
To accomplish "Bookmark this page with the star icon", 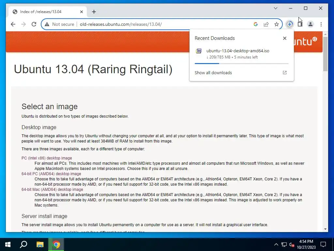I will [x=277, y=24].
